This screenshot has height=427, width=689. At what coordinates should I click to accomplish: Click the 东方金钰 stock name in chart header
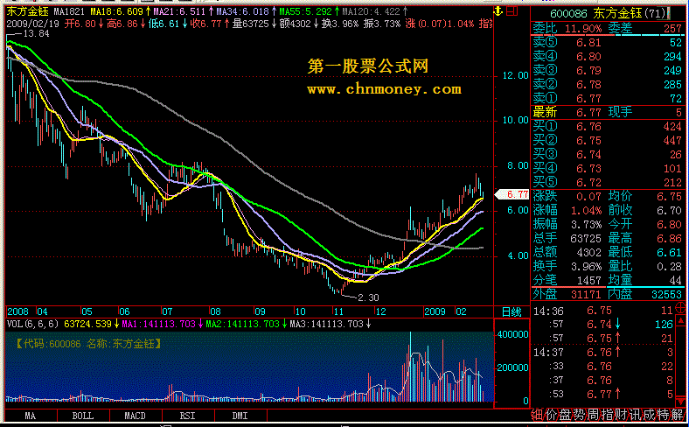tap(27, 12)
